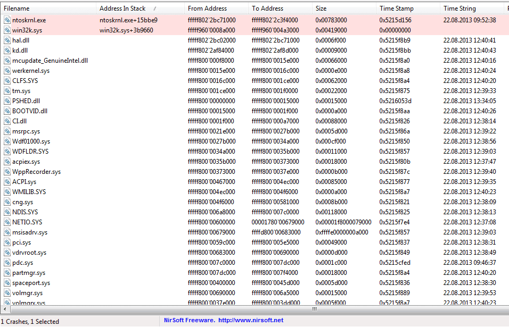The height and width of the screenshot is (327, 509).
Task: Click time string 22.08.2013 12:37:47
Action: tap(470, 162)
